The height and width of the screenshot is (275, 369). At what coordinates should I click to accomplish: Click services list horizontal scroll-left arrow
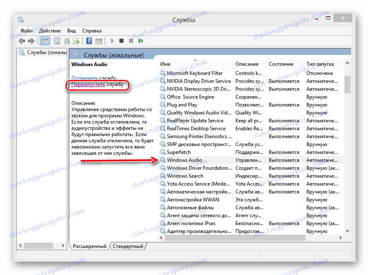161,238
